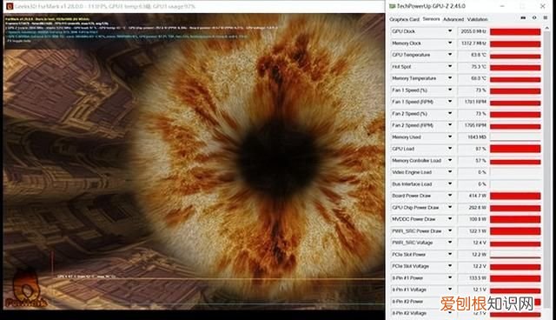Click the FurMark window title bar icon
556x320 pixels.
point(10,6)
